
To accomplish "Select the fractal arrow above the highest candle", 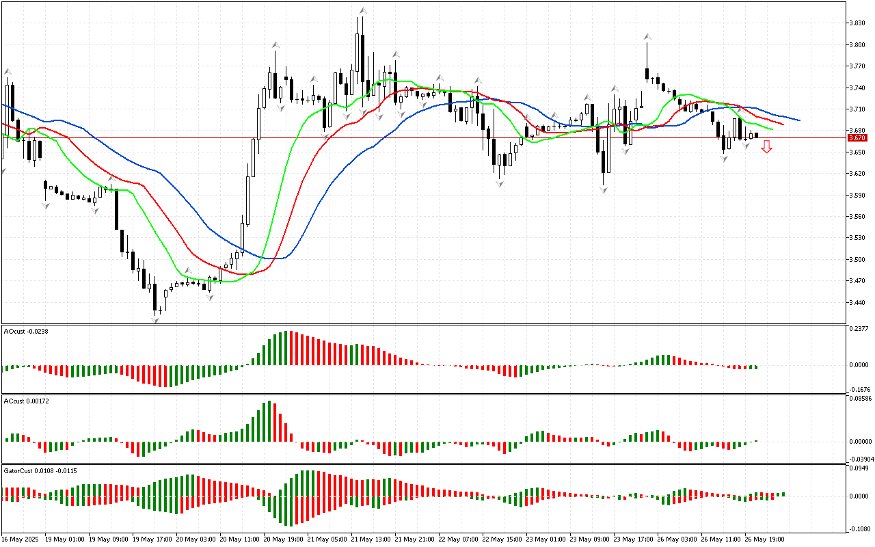I will pyautogui.click(x=364, y=11).
